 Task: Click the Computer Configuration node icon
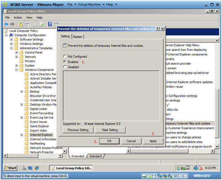(x=11, y=35)
